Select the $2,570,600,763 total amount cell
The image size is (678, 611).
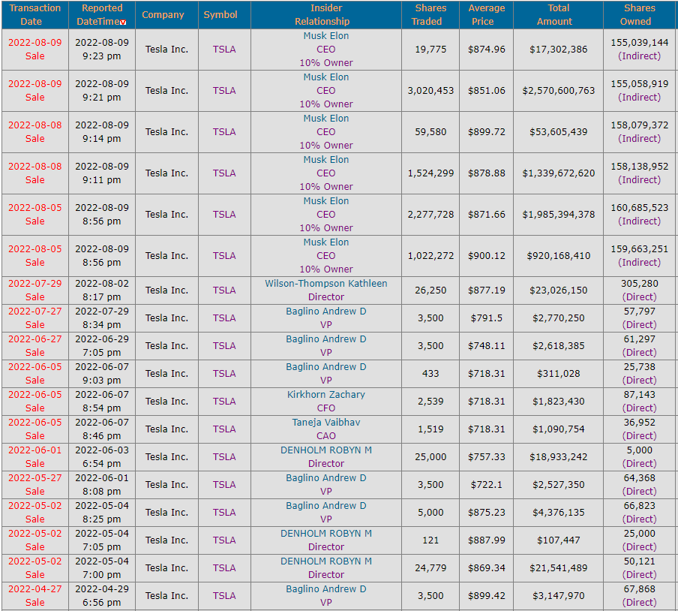click(558, 90)
